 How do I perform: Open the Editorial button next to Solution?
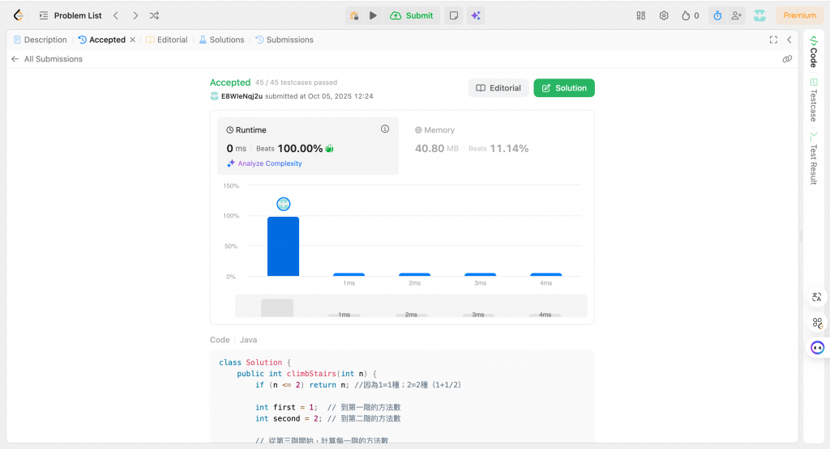(x=498, y=88)
